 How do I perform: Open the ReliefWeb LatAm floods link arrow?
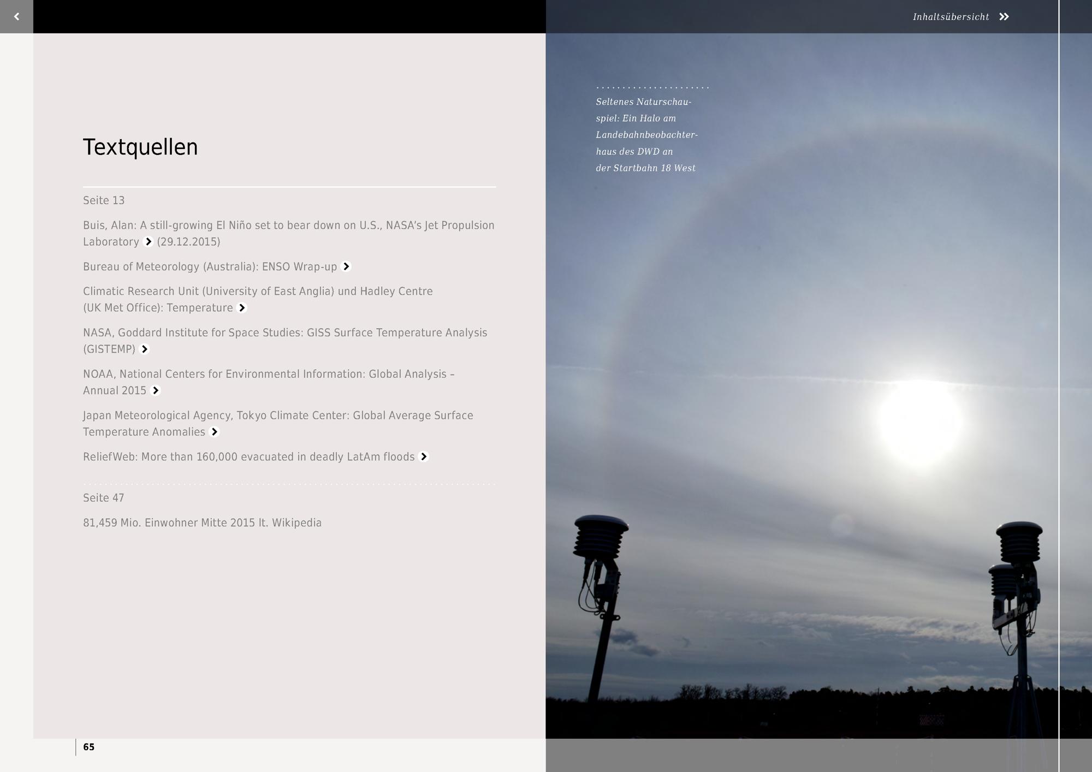tap(424, 457)
